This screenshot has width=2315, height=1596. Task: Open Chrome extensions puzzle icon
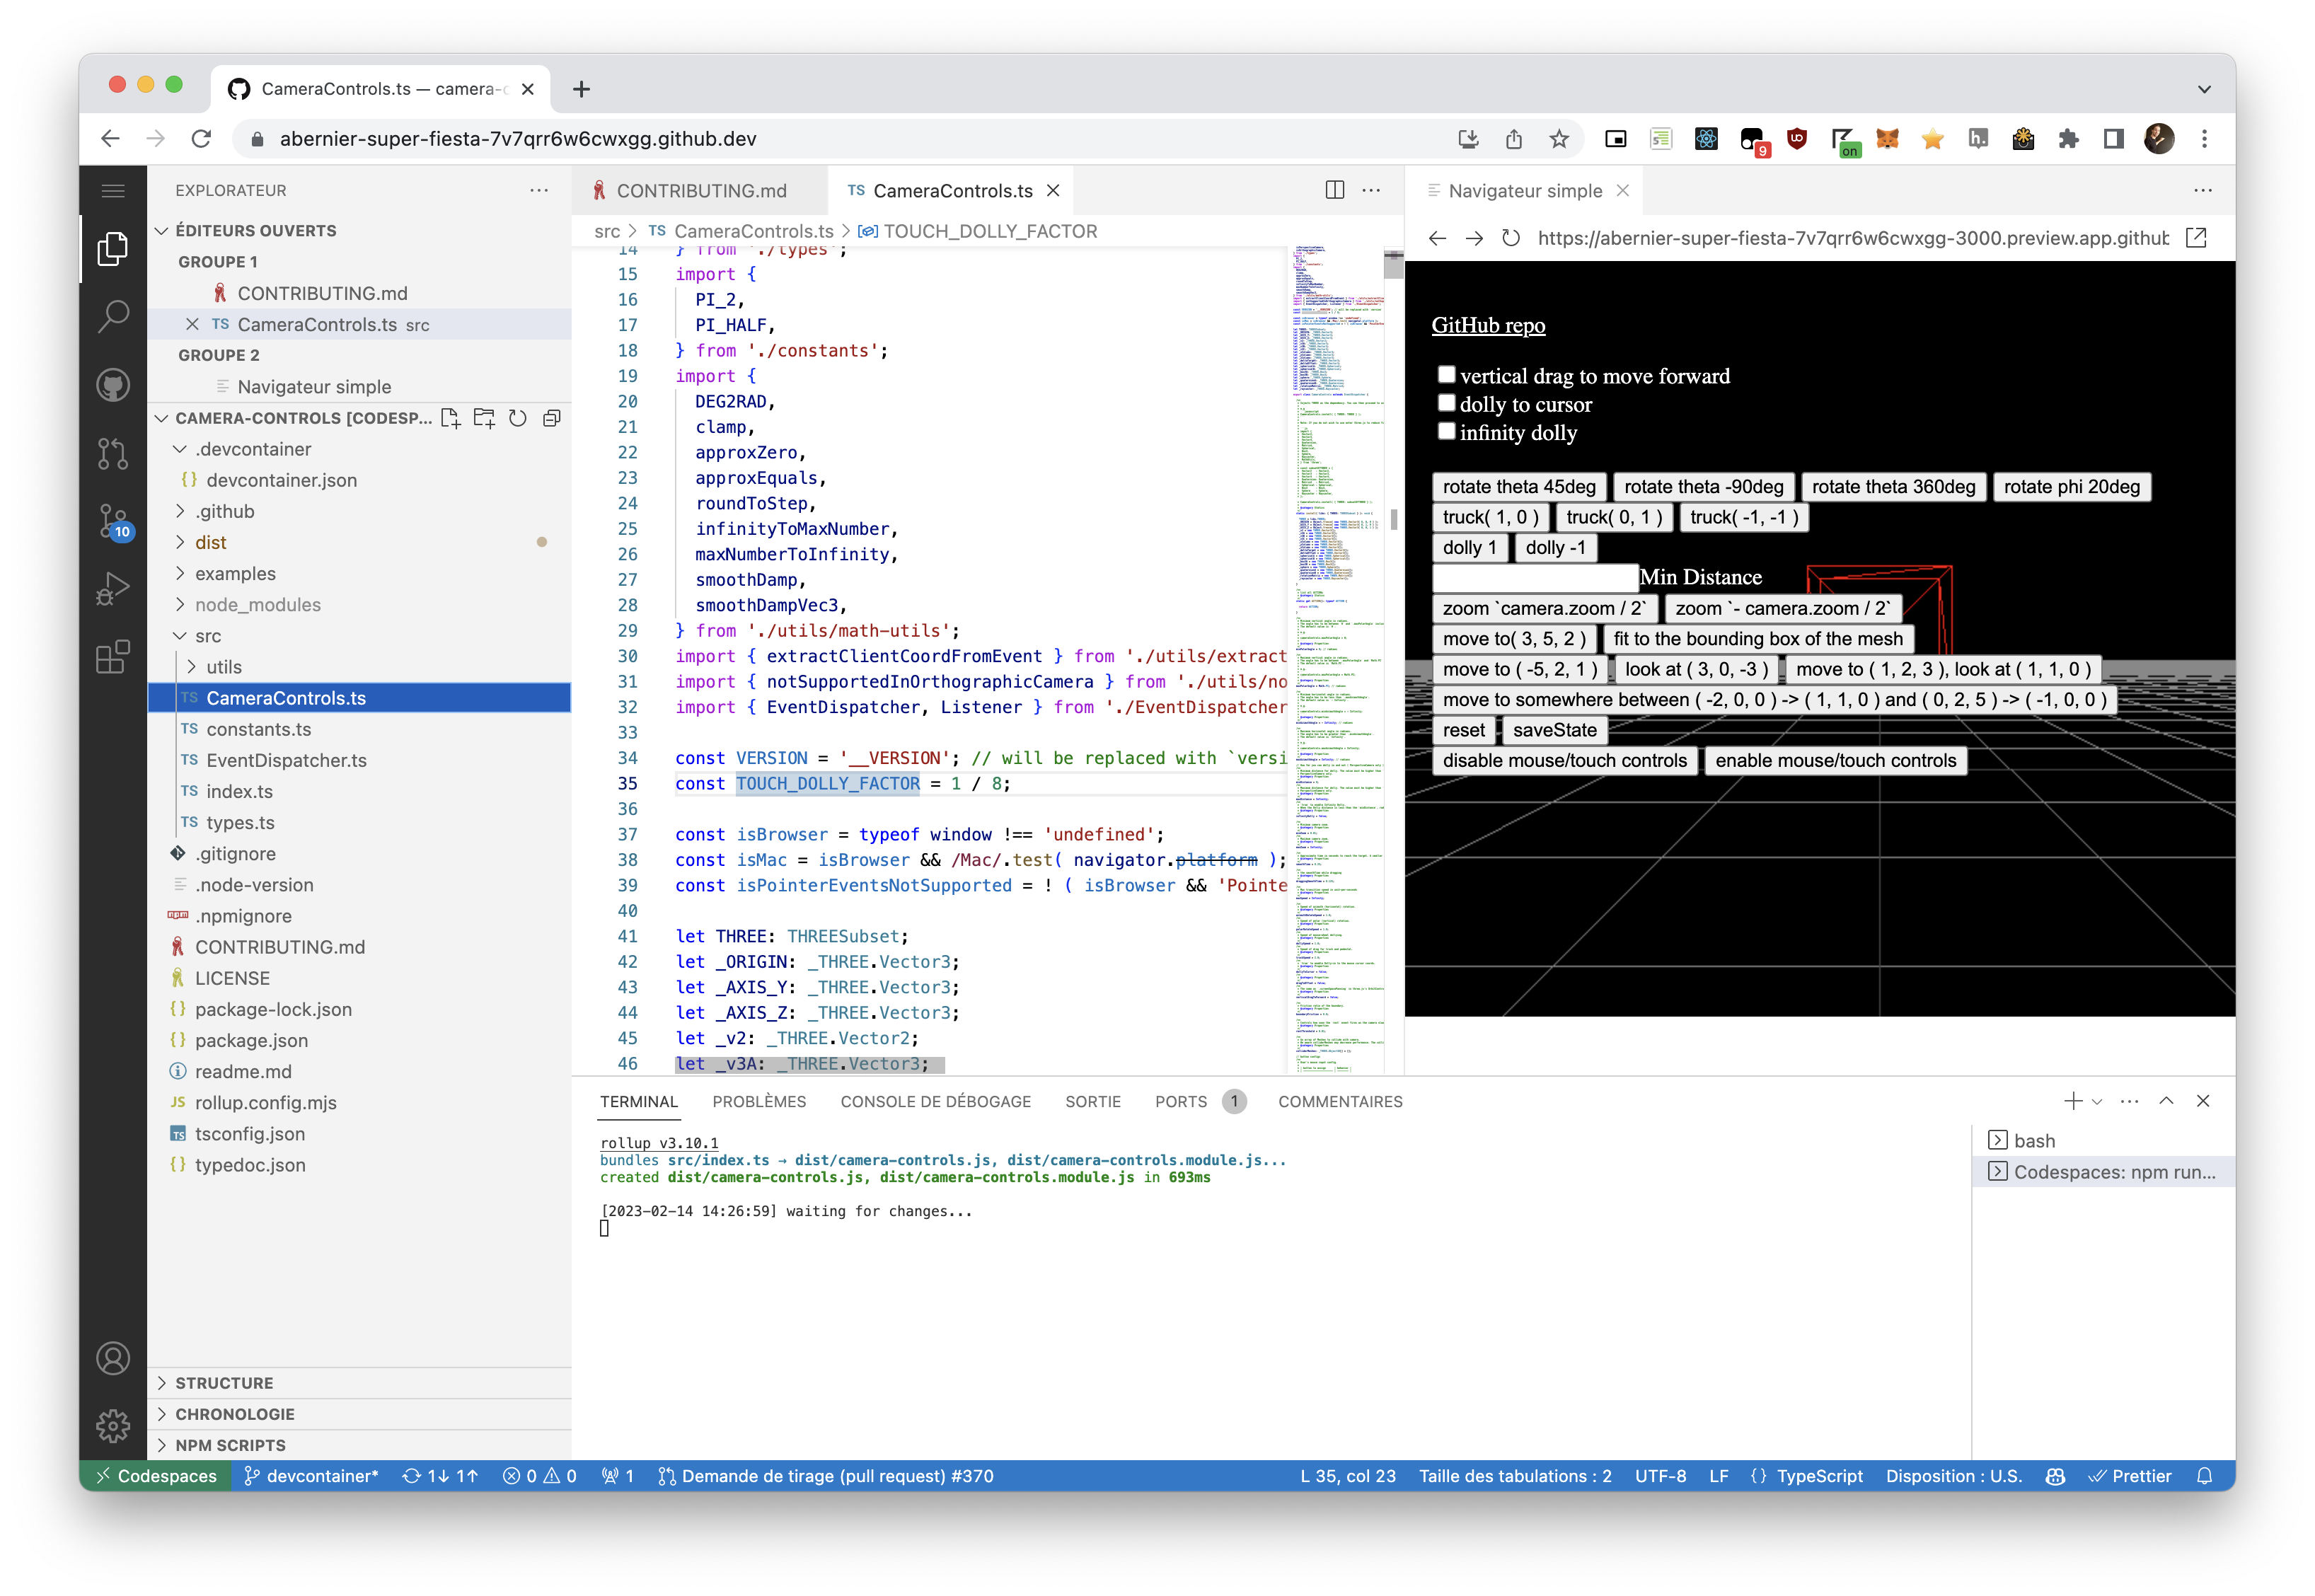[2068, 139]
